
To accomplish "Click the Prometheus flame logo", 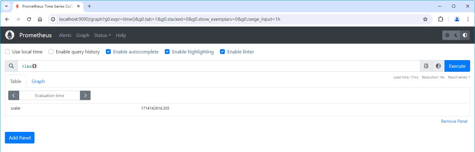I will coord(10,35).
